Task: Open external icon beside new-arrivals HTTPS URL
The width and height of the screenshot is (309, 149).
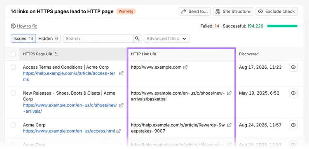Action: tap(121, 105)
